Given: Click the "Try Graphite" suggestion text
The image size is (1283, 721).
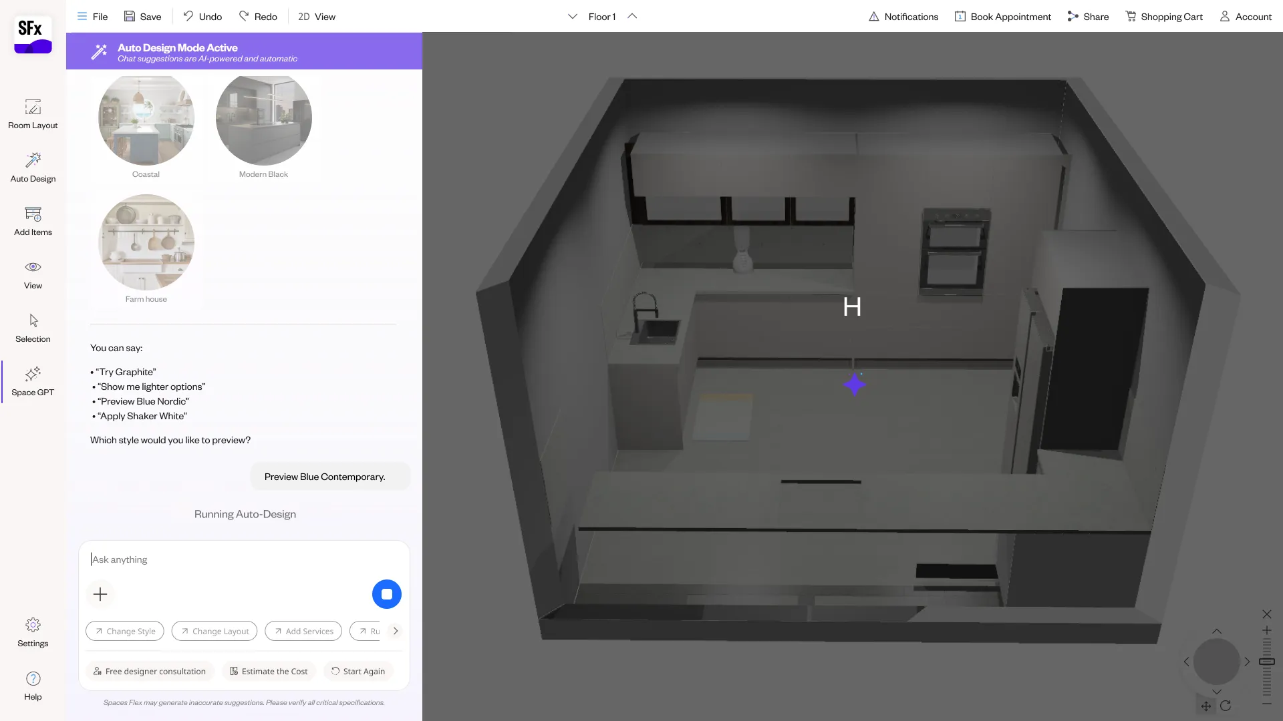Looking at the screenshot, I should (126, 372).
